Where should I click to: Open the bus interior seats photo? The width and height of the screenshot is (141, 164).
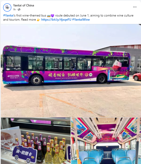point(106,141)
